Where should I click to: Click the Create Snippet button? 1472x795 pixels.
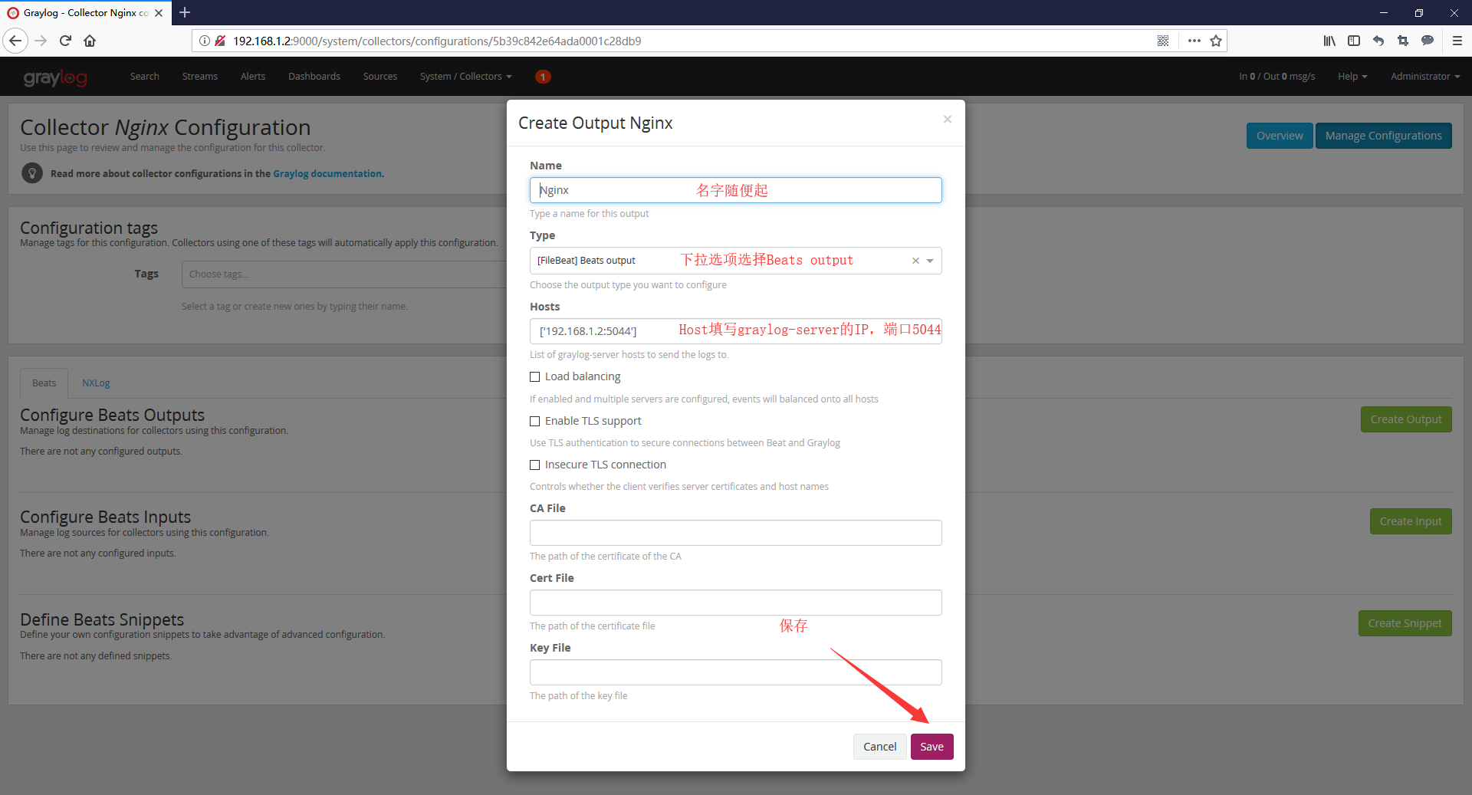1405,623
